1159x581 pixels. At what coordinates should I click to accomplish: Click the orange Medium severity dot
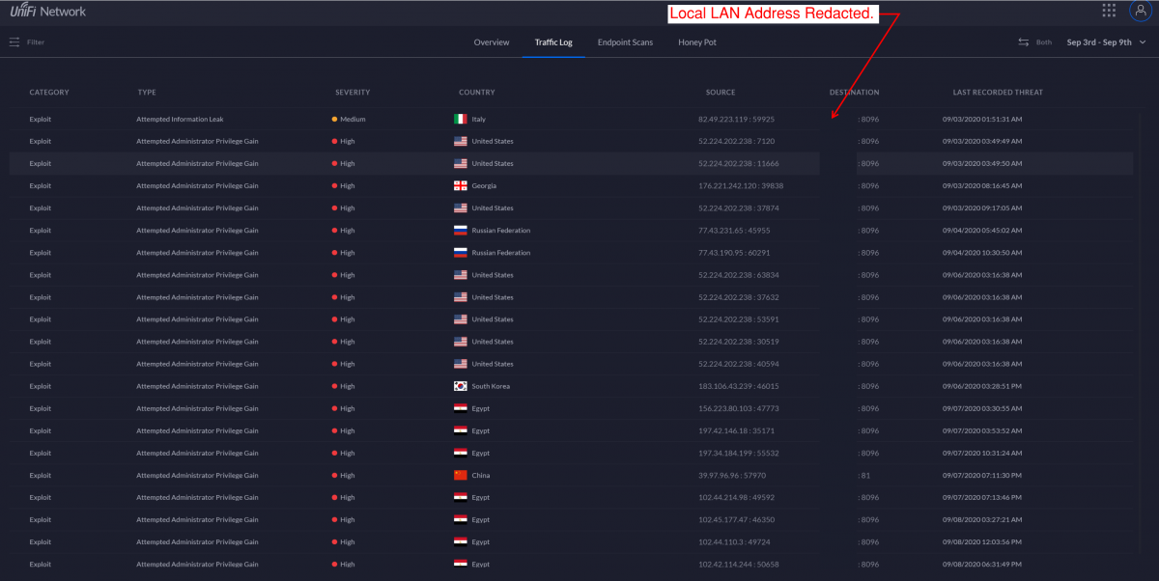pyautogui.click(x=334, y=119)
